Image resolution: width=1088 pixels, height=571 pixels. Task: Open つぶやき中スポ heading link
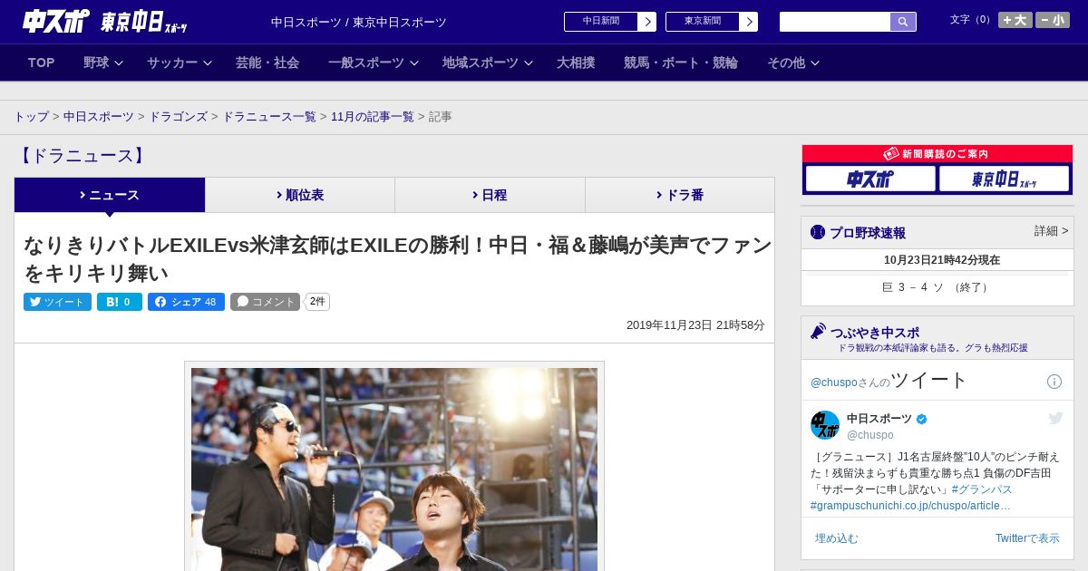pos(875,333)
